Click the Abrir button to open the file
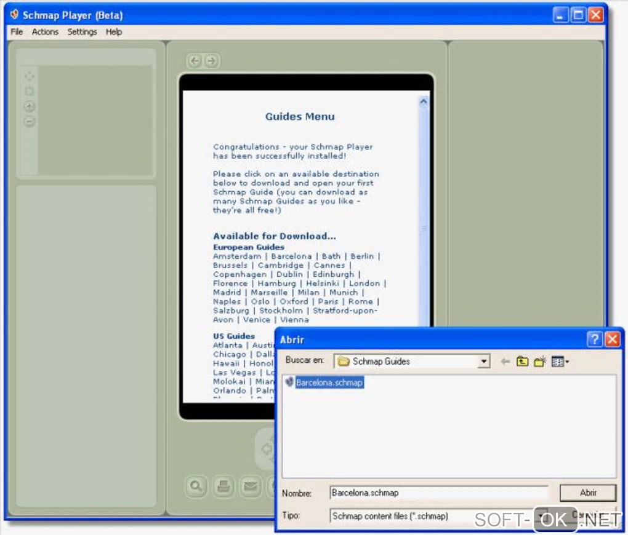The image size is (628, 535). coord(587,493)
